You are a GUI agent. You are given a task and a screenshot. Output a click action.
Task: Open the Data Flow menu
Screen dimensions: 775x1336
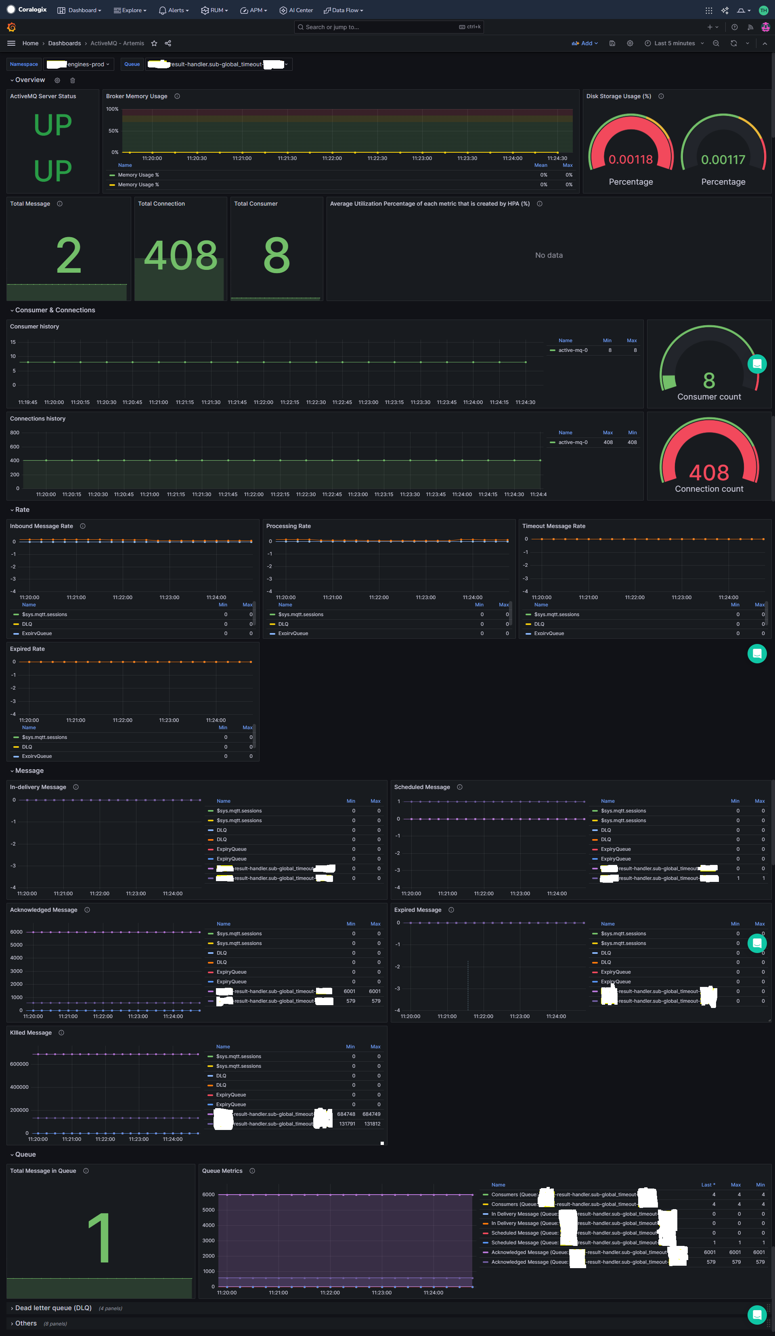(x=343, y=10)
